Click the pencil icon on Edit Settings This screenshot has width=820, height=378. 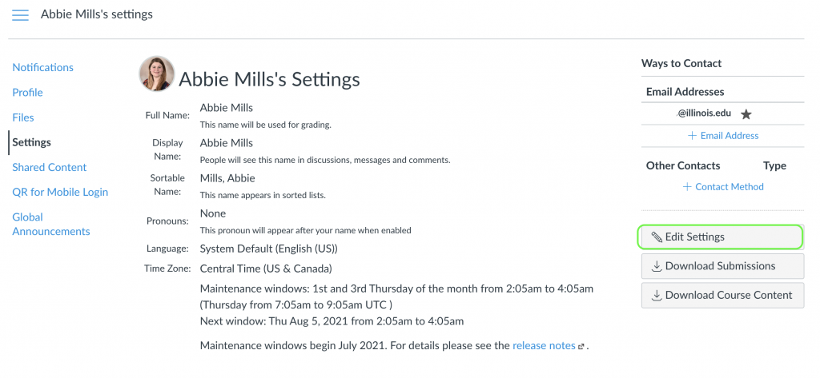[x=656, y=237]
